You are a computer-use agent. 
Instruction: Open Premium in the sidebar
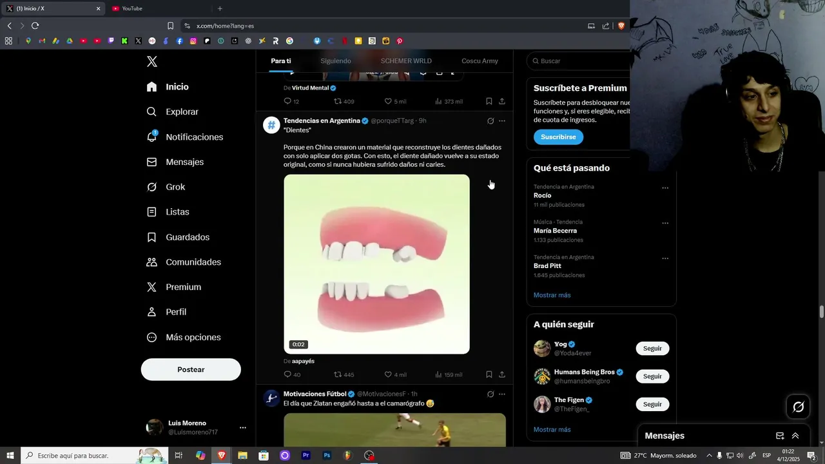[x=173, y=287]
